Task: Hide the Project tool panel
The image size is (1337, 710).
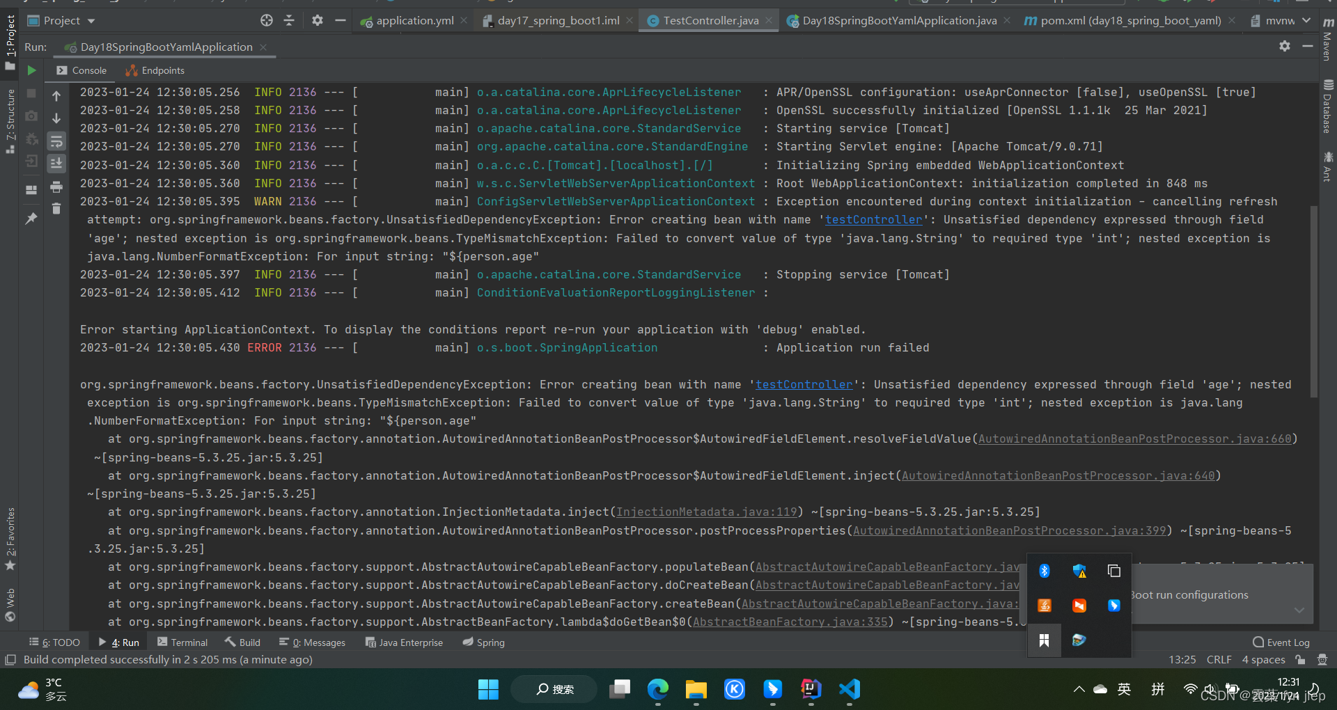Action: 341,20
